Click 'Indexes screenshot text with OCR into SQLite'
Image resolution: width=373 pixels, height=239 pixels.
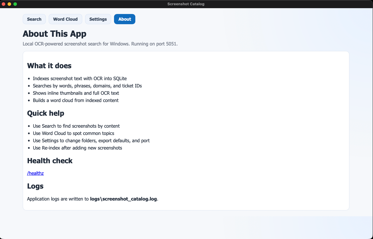[80, 78]
